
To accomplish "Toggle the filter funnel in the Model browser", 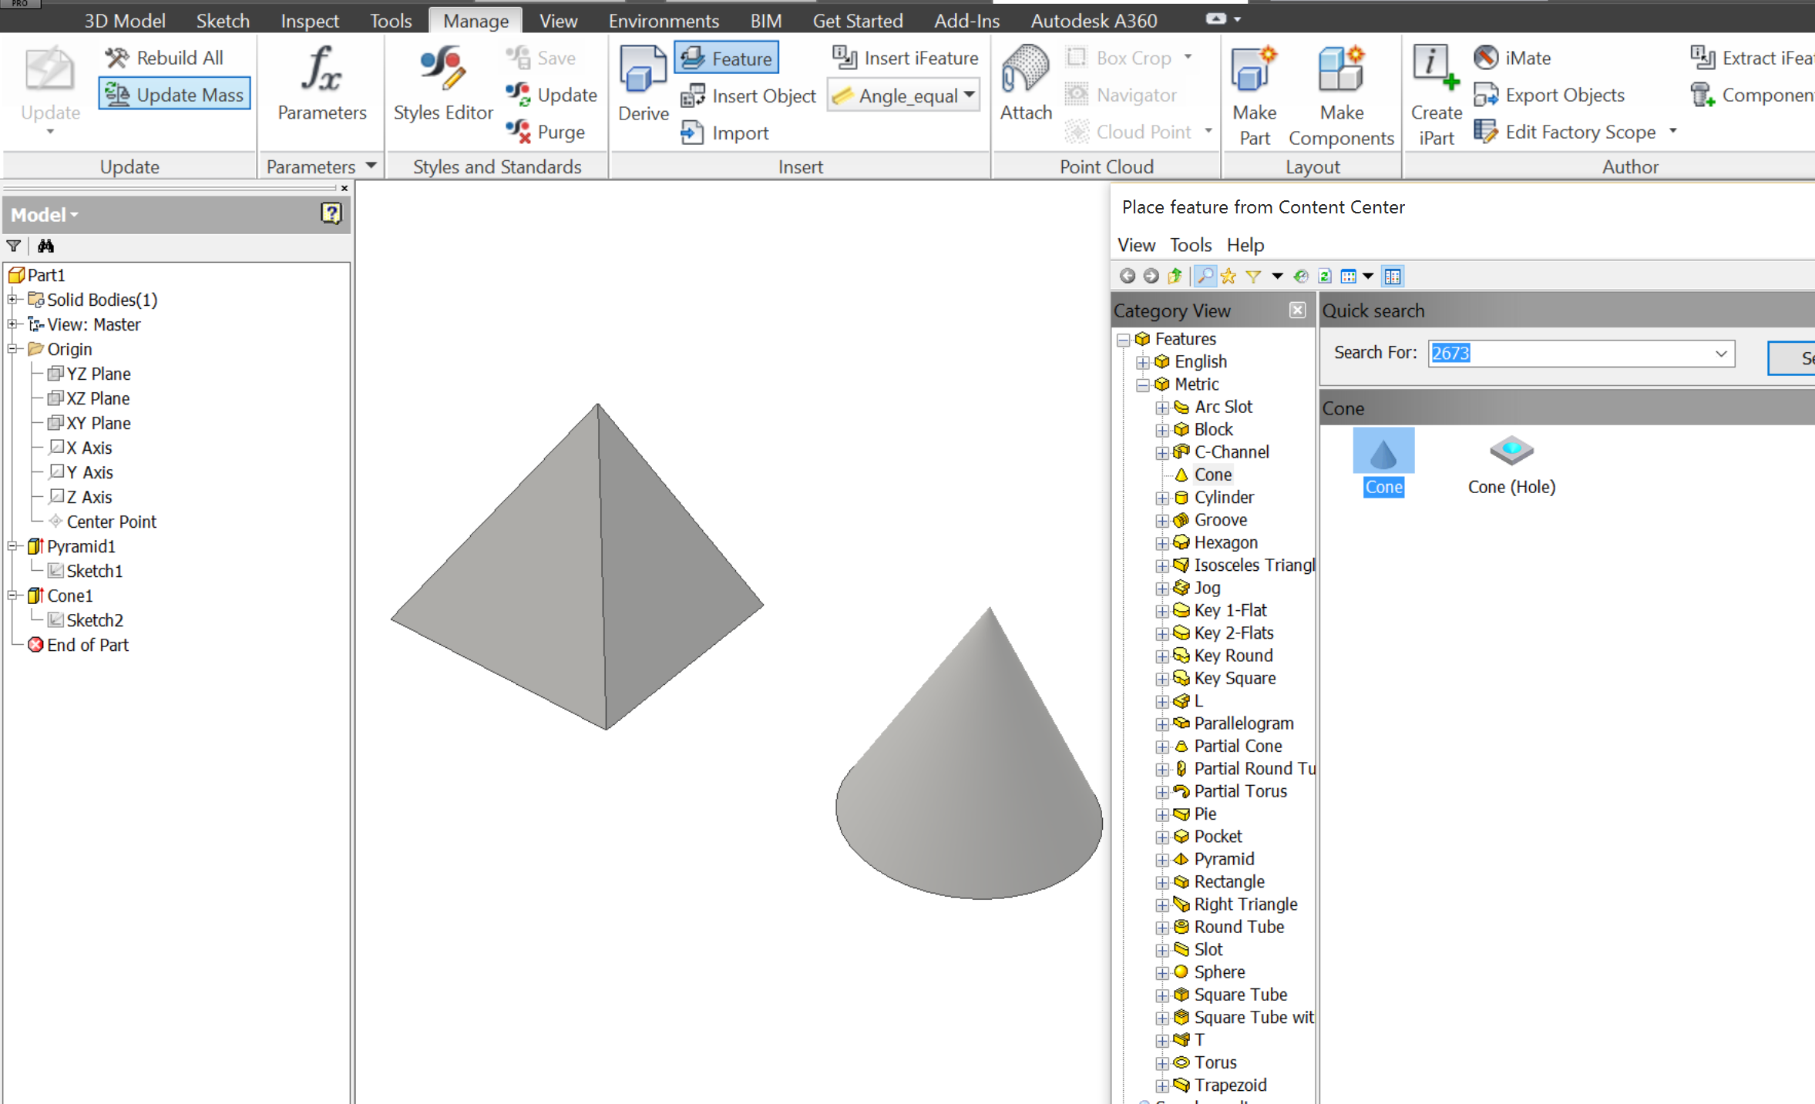I will click(x=13, y=245).
